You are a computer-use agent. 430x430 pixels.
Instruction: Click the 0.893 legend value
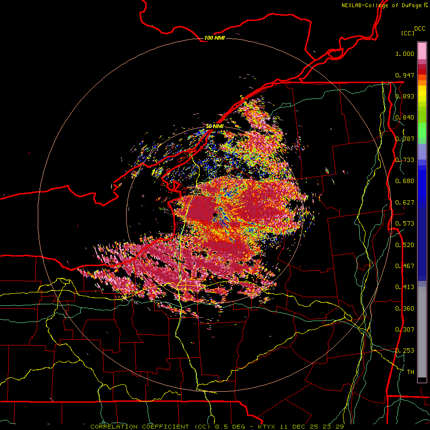coord(405,96)
